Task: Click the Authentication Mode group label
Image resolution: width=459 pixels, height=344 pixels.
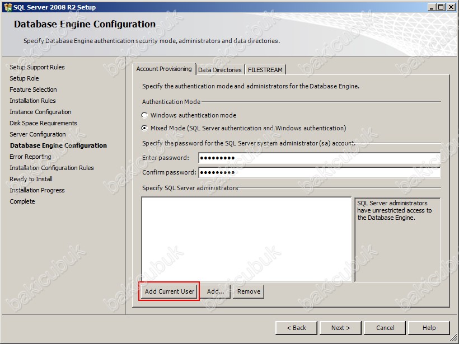Action: tap(171, 102)
